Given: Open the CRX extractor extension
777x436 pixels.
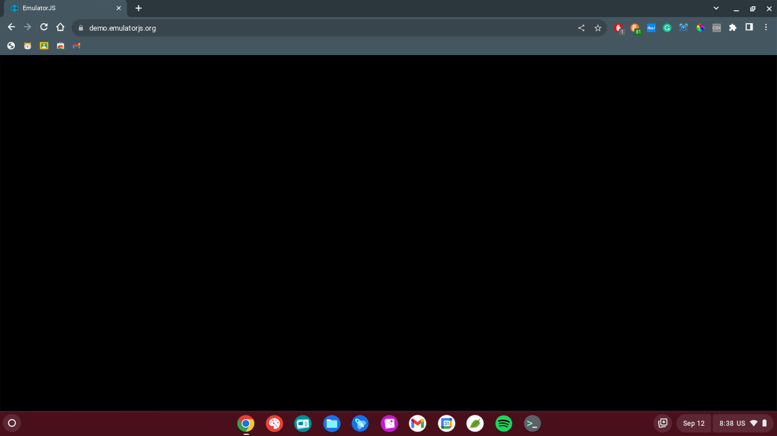Looking at the screenshot, I should (716, 27).
